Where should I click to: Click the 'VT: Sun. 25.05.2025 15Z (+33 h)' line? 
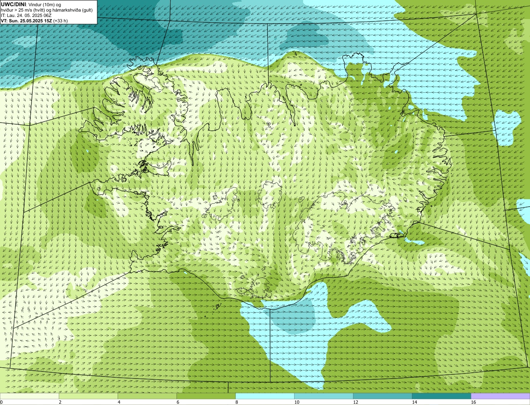(x=34, y=20)
